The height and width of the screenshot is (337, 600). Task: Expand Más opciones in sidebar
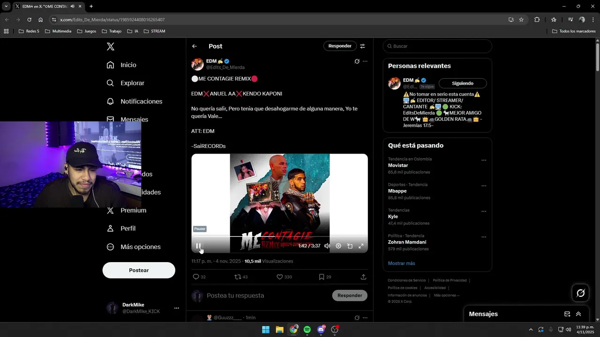pos(134,247)
